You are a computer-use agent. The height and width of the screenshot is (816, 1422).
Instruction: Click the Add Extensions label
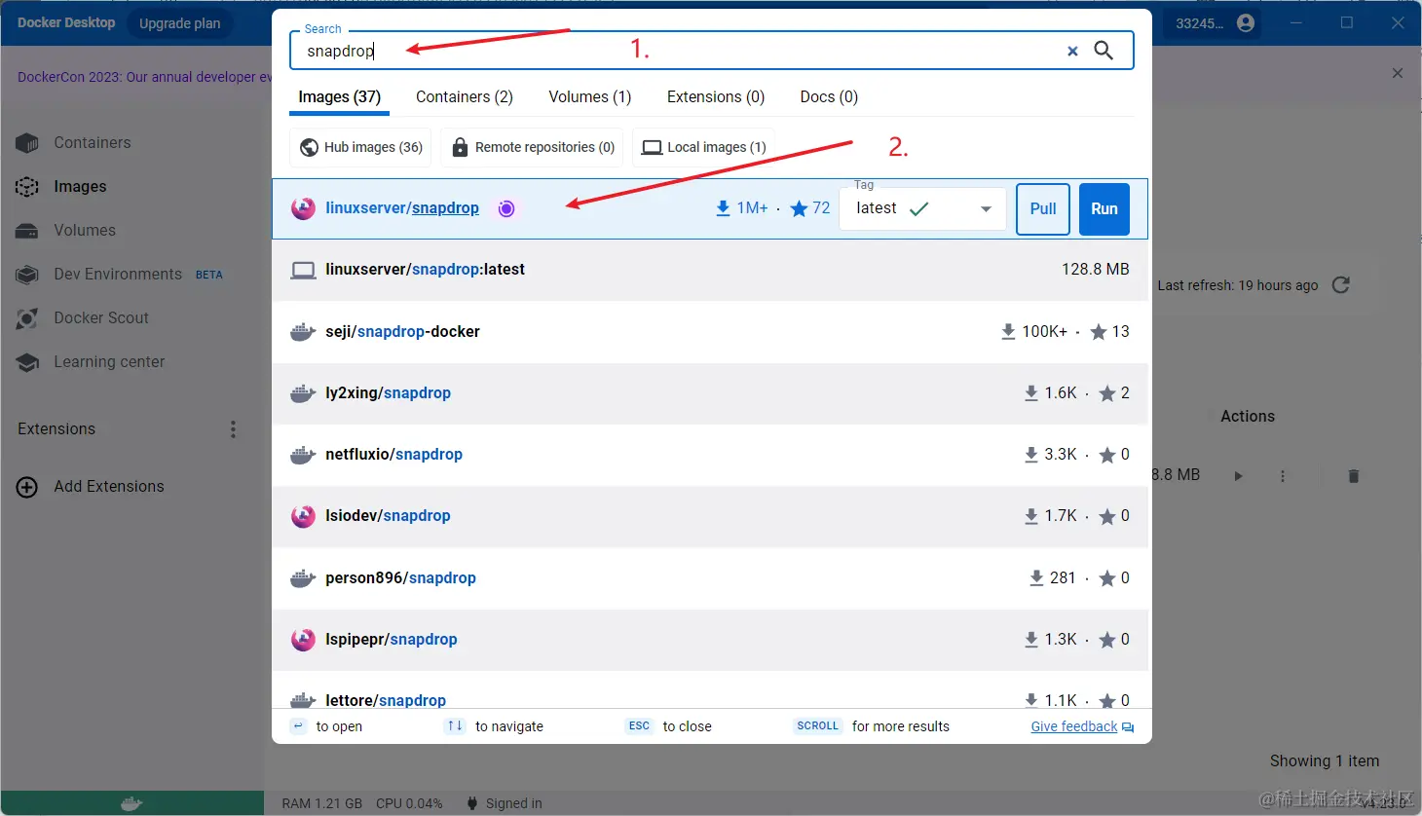pos(109,487)
